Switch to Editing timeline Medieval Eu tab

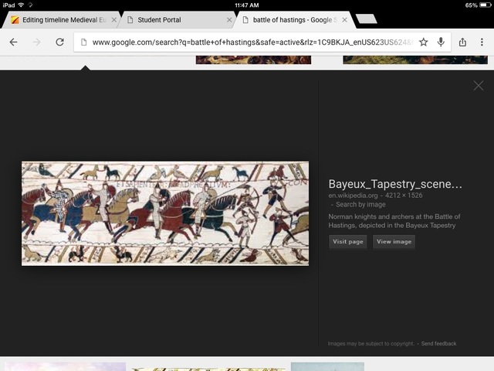(60, 20)
